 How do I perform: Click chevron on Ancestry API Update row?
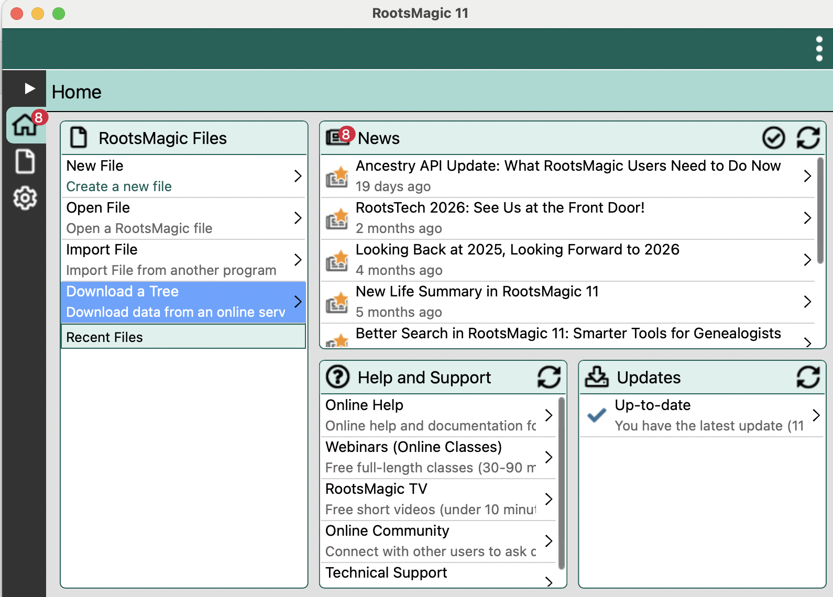(x=807, y=176)
